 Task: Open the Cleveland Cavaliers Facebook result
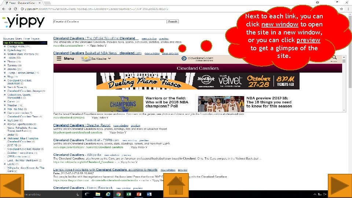[x=83, y=188]
